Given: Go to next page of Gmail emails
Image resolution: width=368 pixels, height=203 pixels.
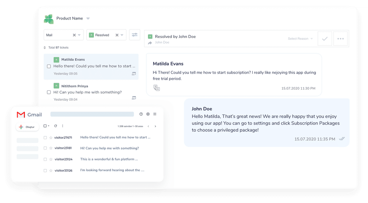Looking at the screenshot, I should (x=155, y=126).
